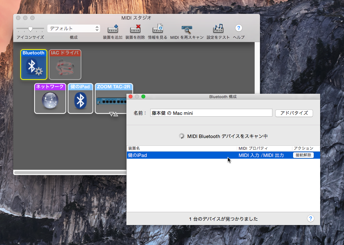Open the デフォルト configuration dropdown
Image resolution: width=344 pixels, height=245 pixels.
tap(74, 29)
